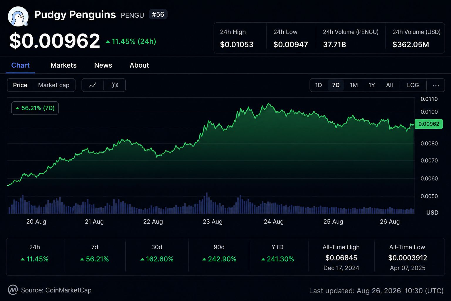Click the 23 Aug date on the x-axis
Image resolution: width=451 pixels, height=301 pixels.
(213, 222)
